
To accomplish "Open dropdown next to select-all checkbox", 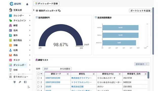I will [x=41, y=74].
